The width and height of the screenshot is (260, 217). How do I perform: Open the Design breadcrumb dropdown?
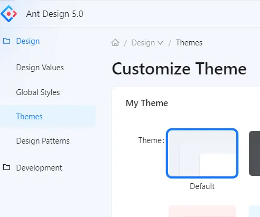coord(147,43)
